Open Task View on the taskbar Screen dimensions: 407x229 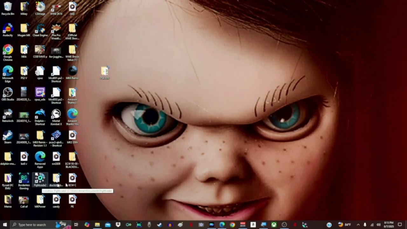[x=76, y=225]
